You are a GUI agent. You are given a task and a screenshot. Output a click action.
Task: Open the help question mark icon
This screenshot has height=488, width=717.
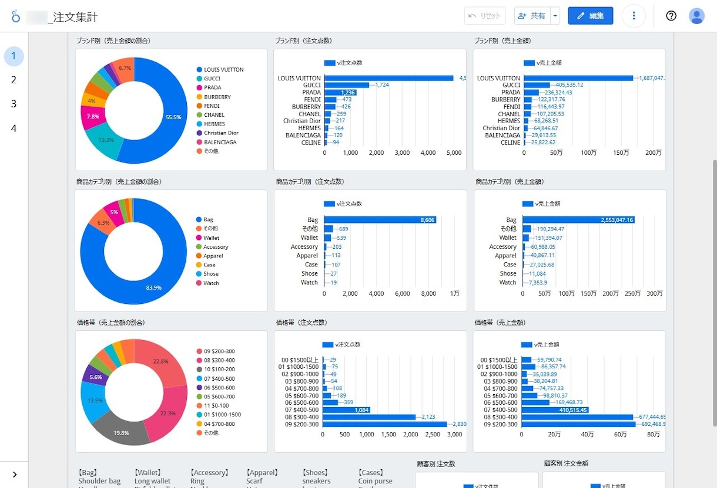671,16
